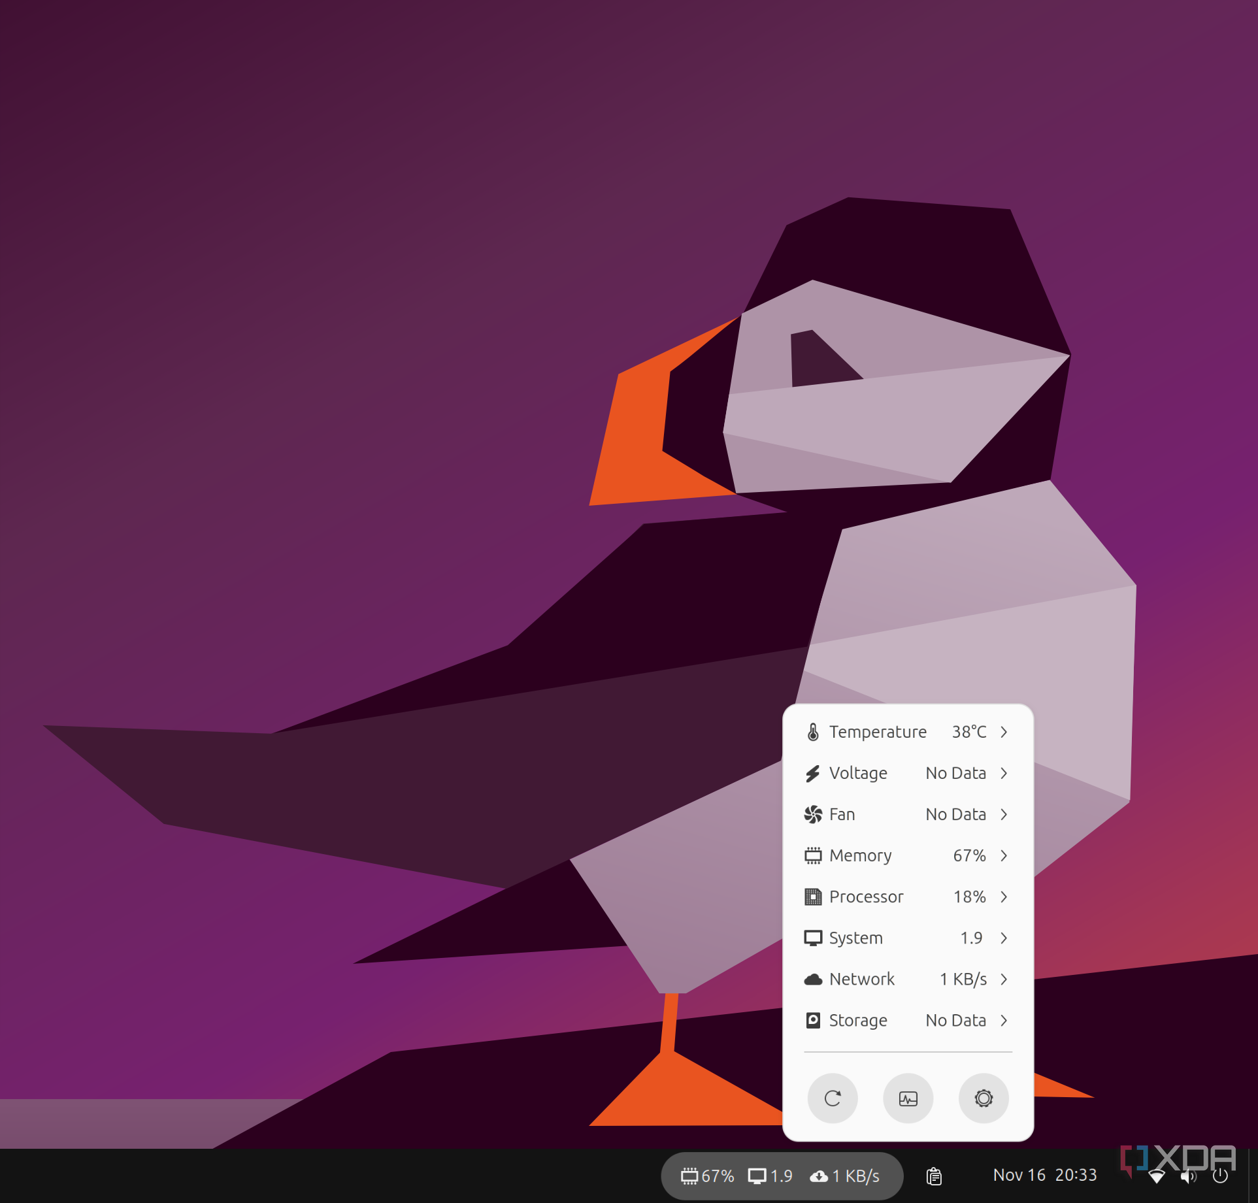Open the power menu icon
This screenshot has height=1203, width=1258.
pos(1219,1176)
